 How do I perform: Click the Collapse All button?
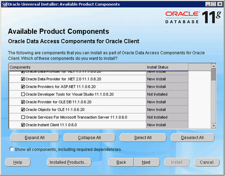tap(89, 137)
